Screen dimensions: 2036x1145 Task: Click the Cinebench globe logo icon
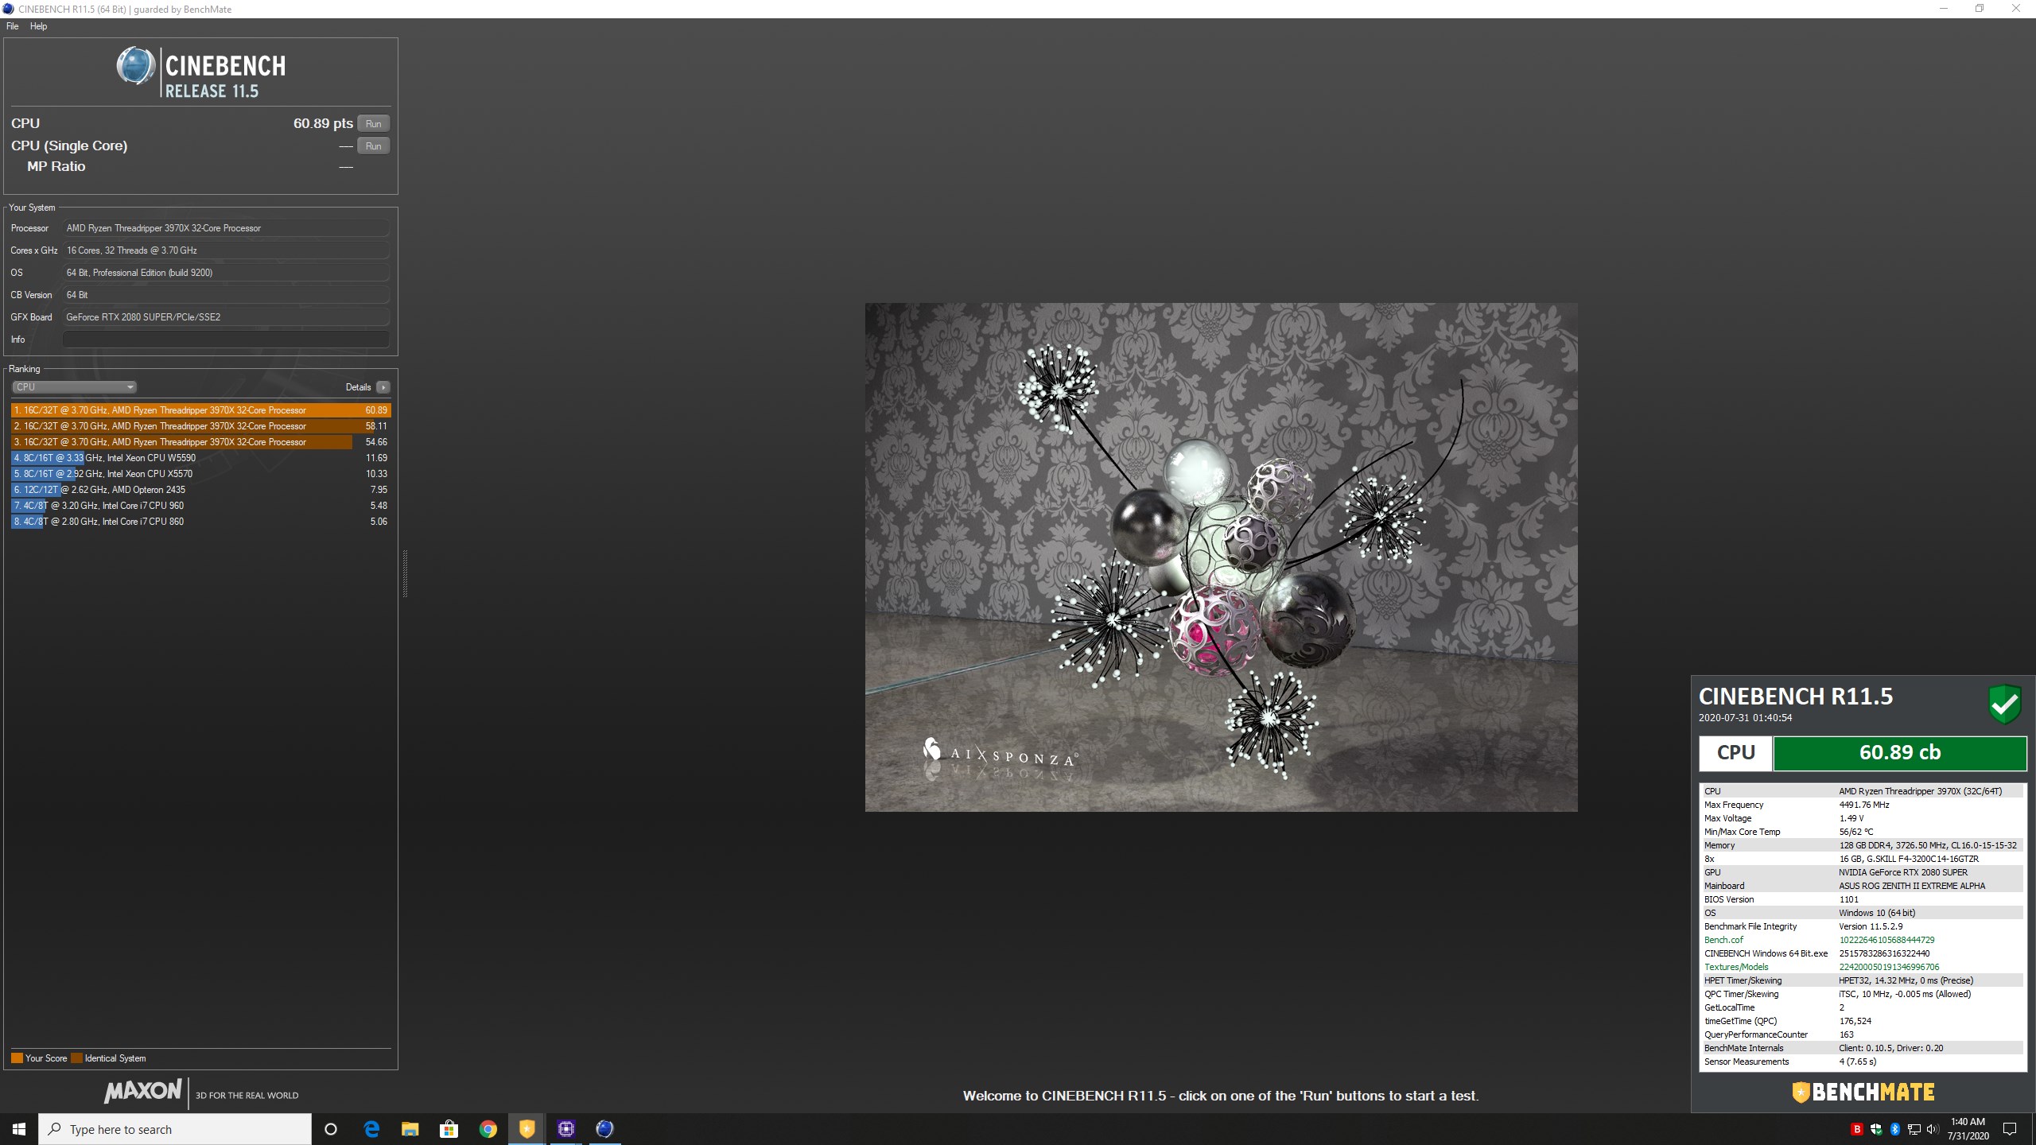136,66
